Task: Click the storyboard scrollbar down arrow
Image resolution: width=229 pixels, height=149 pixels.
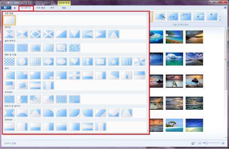Action: click(226, 137)
